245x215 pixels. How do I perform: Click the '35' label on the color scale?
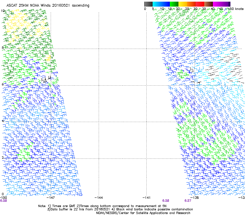point(204,9)
